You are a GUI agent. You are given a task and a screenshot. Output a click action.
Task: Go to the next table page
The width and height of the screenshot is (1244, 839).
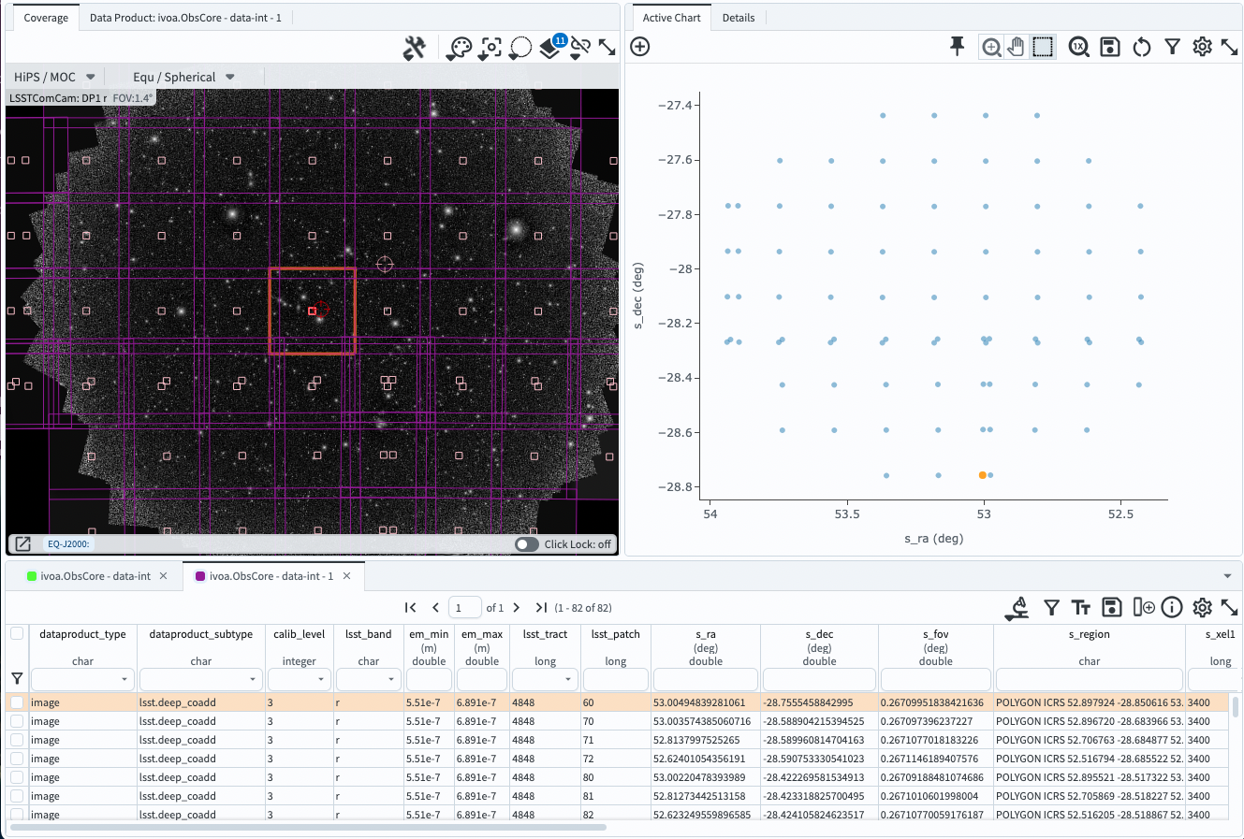tap(517, 608)
